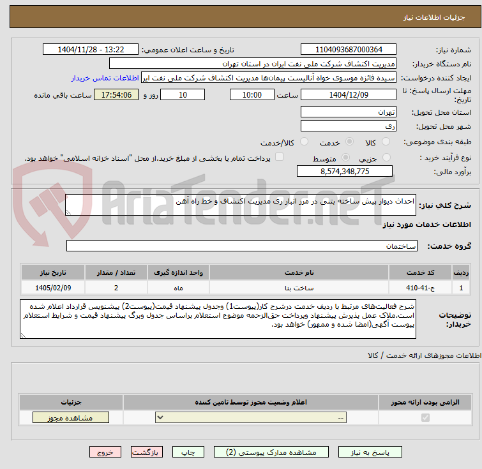The image size is (482, 469).
Task: Click the اعلام وضعیت مجوز column header
Action: coord(251,402)
